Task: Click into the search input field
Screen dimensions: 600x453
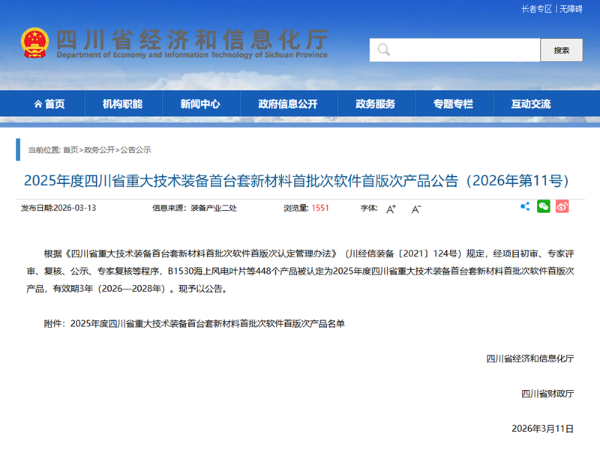Action: 465,50
